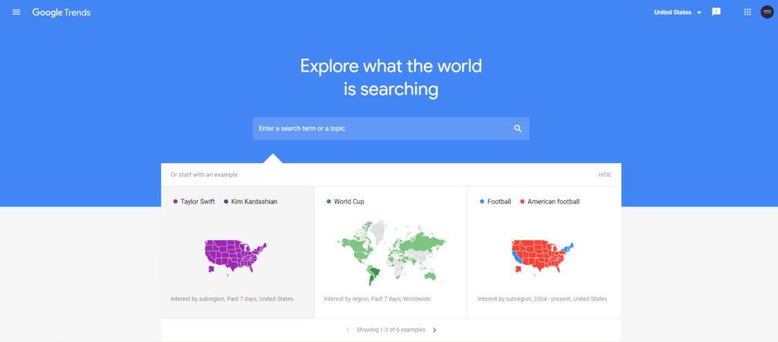Open the account profile avatar
The image size is (778, 342).
point(767,12)
